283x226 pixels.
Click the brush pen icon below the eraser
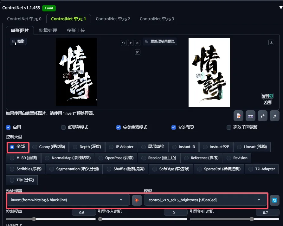pos(138,52)
